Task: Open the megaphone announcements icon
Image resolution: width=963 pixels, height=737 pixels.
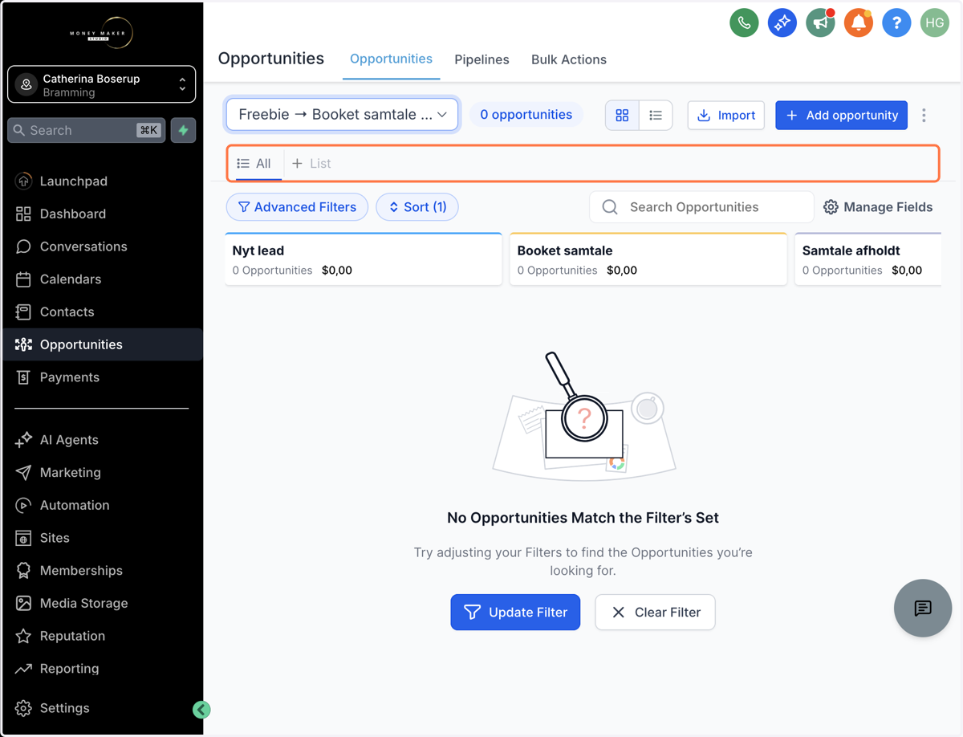Action: [820, 22]
